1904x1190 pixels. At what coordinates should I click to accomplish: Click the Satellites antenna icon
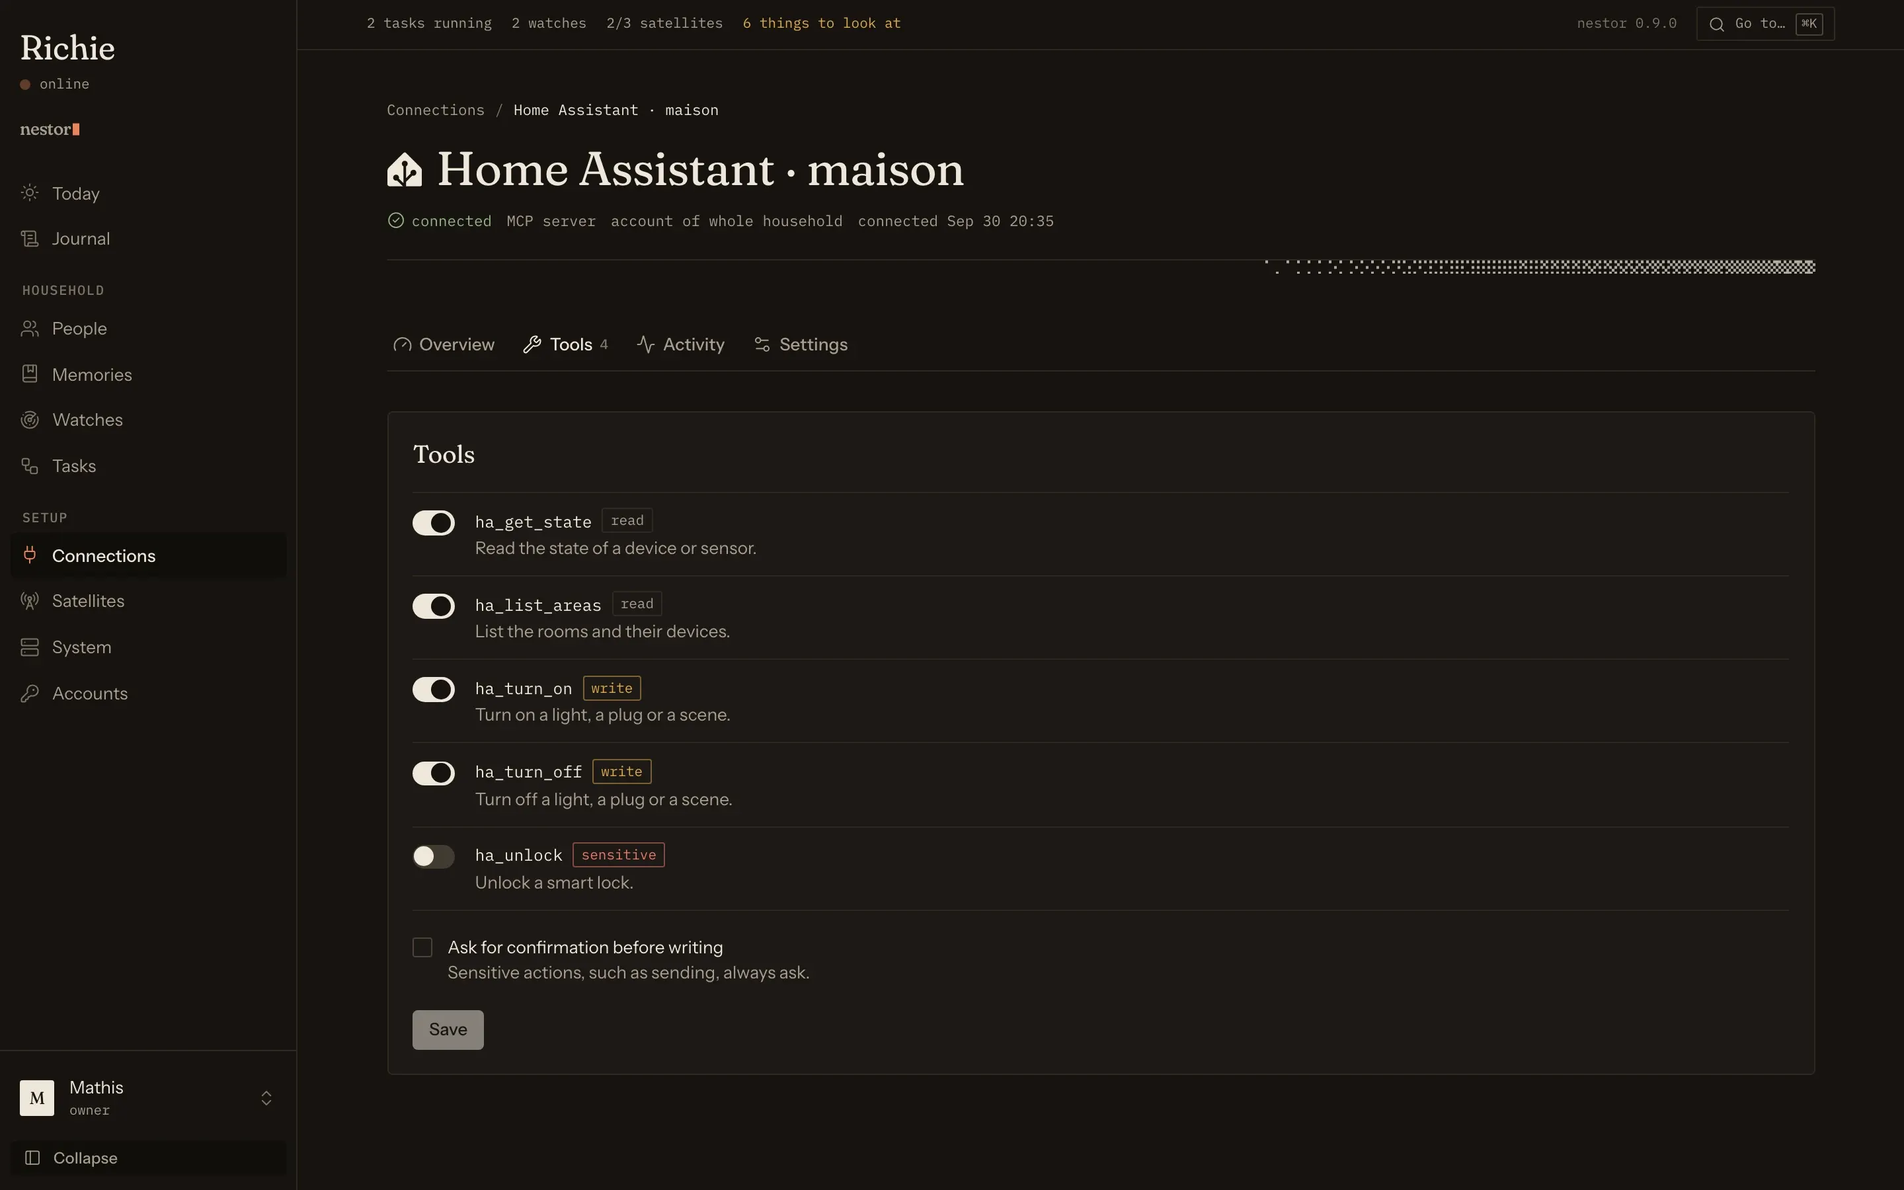pyautogui.click(x=30, y=600)
